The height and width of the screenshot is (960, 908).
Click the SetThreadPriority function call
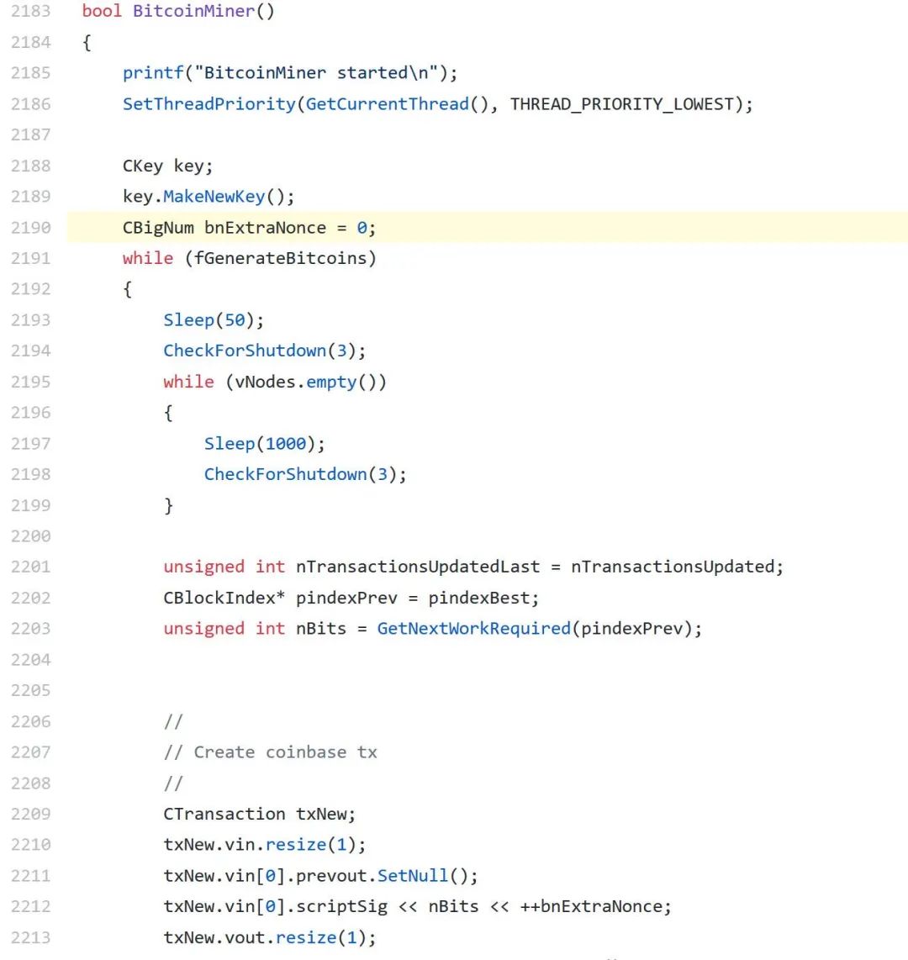pyautogui.click(x=209, y=104)
